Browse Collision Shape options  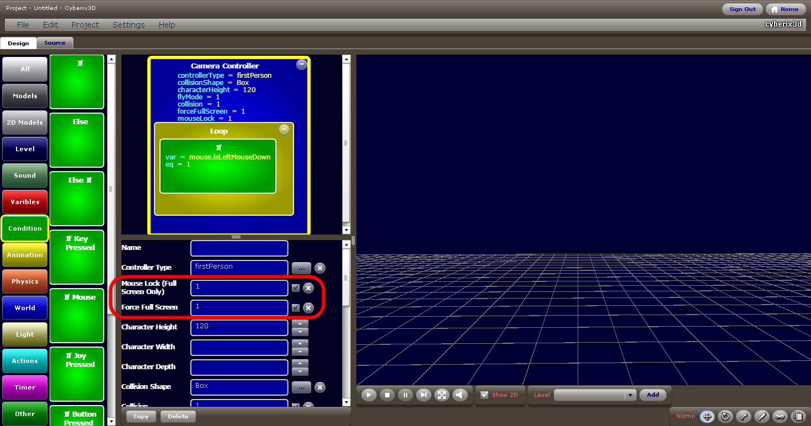coord(301,388)
